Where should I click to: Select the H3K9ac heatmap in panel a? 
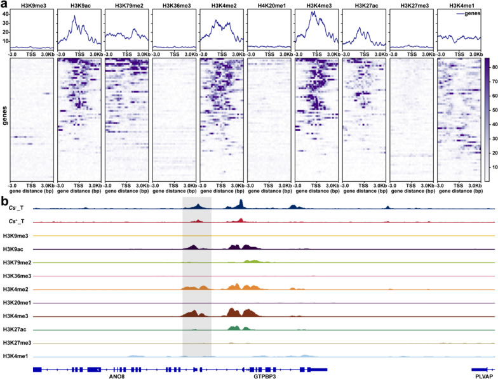pyautogui.click(x=79, y=119)
